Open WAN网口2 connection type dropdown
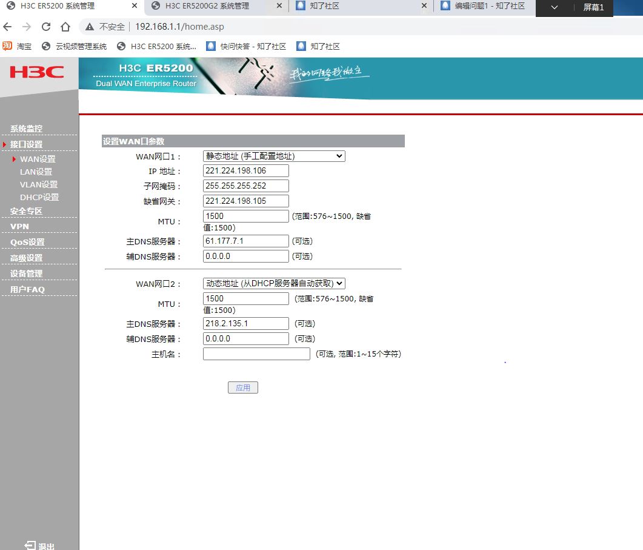The height and width of the screenshot is (550, 643). coord(274,284)
